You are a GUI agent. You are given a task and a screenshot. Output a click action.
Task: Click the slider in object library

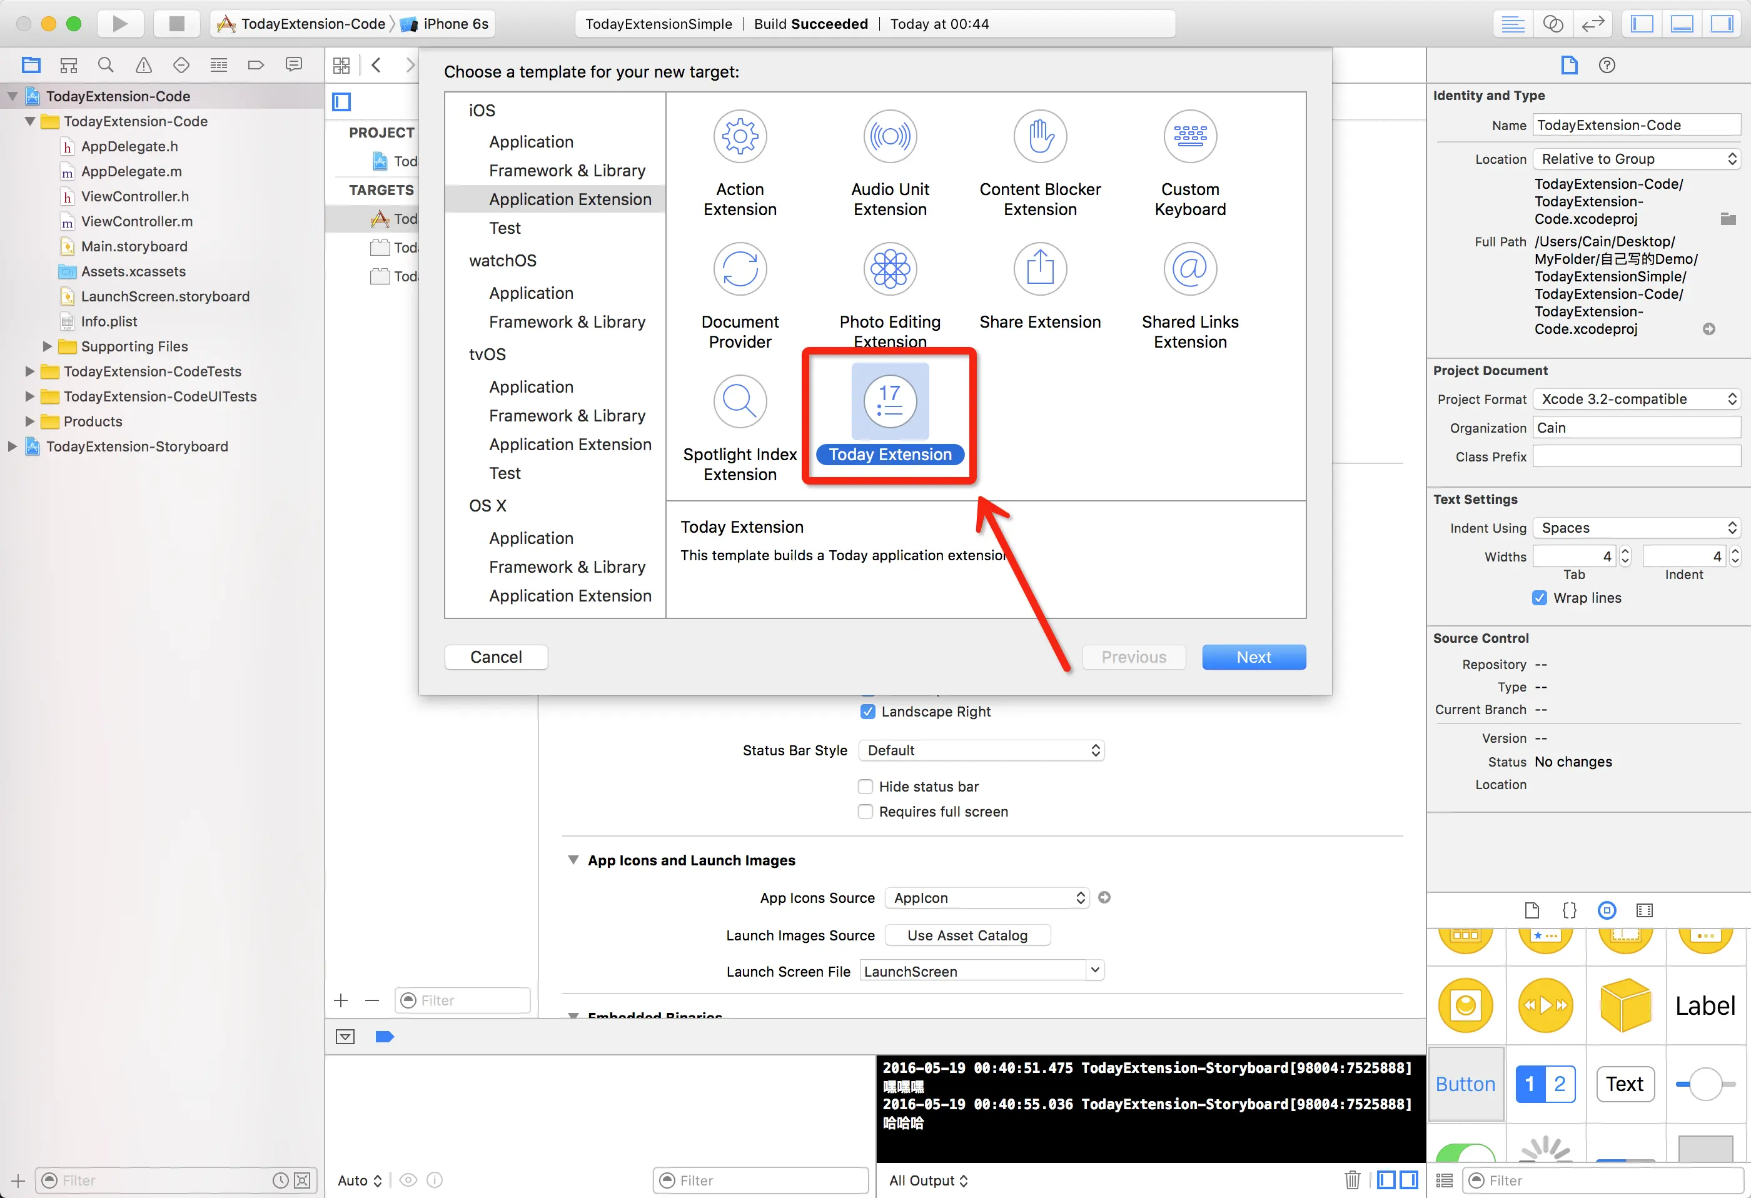(x=1705, y=1084)
